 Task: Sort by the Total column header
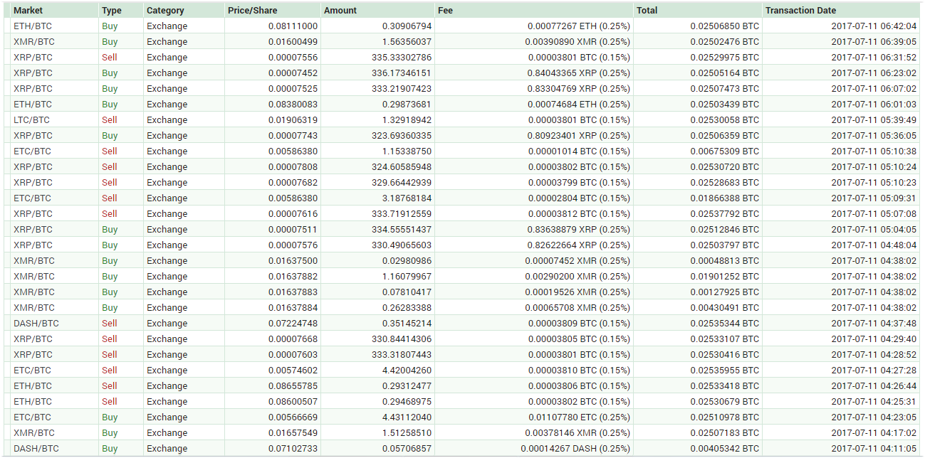tap(647, 11)
